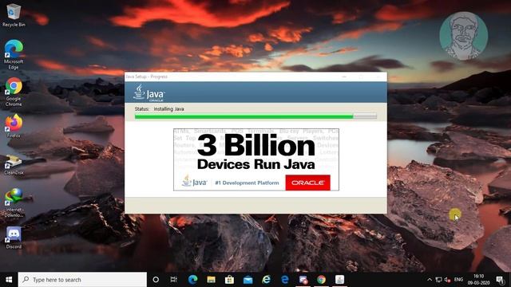Screen dimensions: 511x287
Task: Open File Explorer from the taskbar
Action: pos(211,280)
